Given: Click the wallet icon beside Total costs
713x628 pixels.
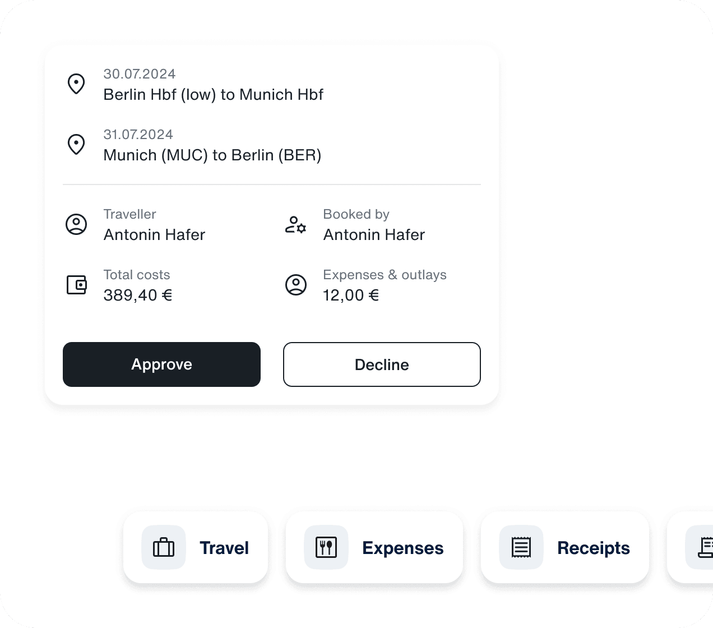Looking at the screenshot, I should [77, 285].
